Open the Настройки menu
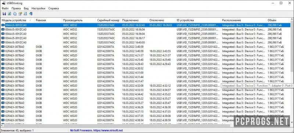 pos(39,8)
